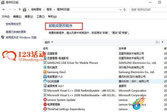Open 控制面板主页 link
167x112 pixels.
click(13, 24)
